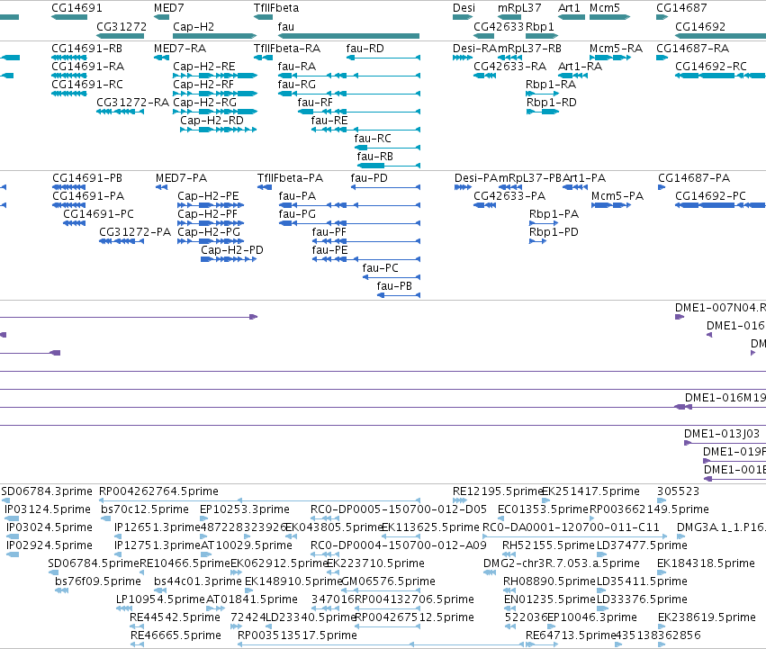The width and height of the screenshot is (766, 649).
Task: Select protein CG14692-PC
Action: (721, 205)
